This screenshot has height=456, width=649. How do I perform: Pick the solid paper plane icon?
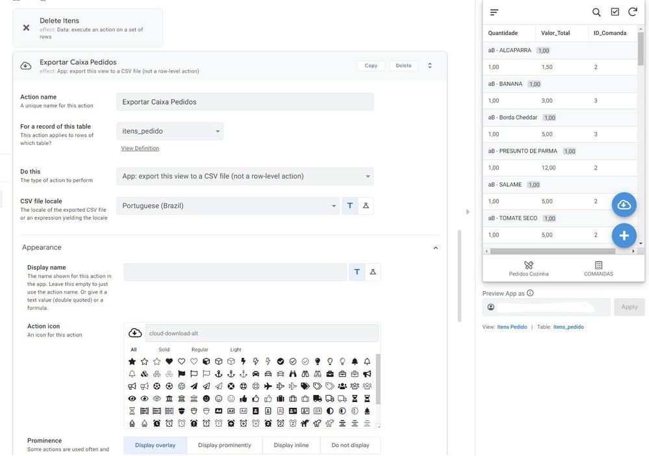tap(194, 386)
